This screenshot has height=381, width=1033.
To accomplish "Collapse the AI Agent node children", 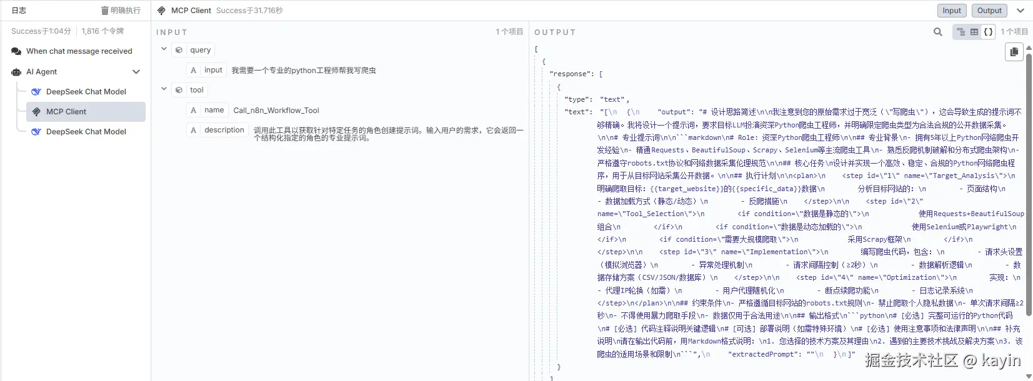I will pyautogui.click(x=136, y=72).
